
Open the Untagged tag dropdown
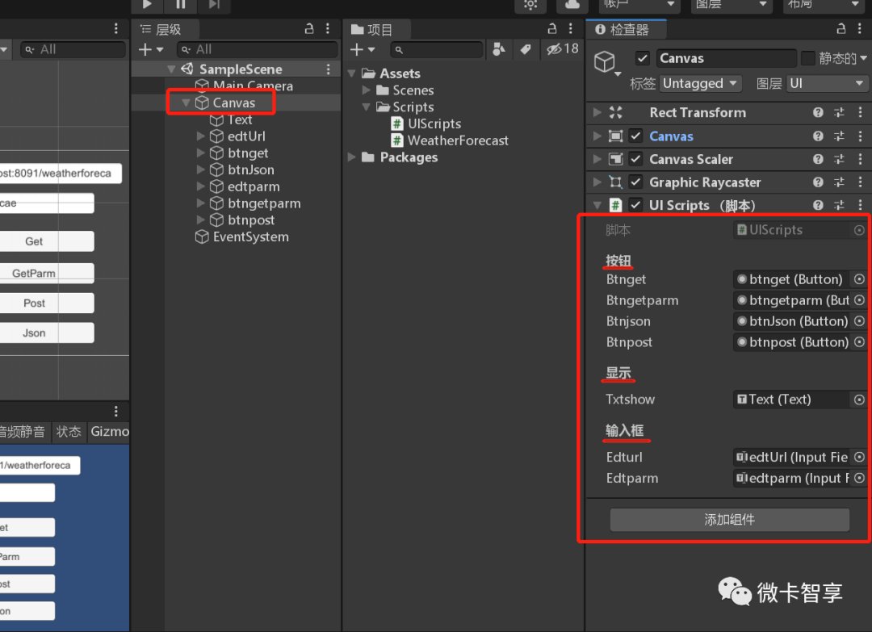[699, 83]
